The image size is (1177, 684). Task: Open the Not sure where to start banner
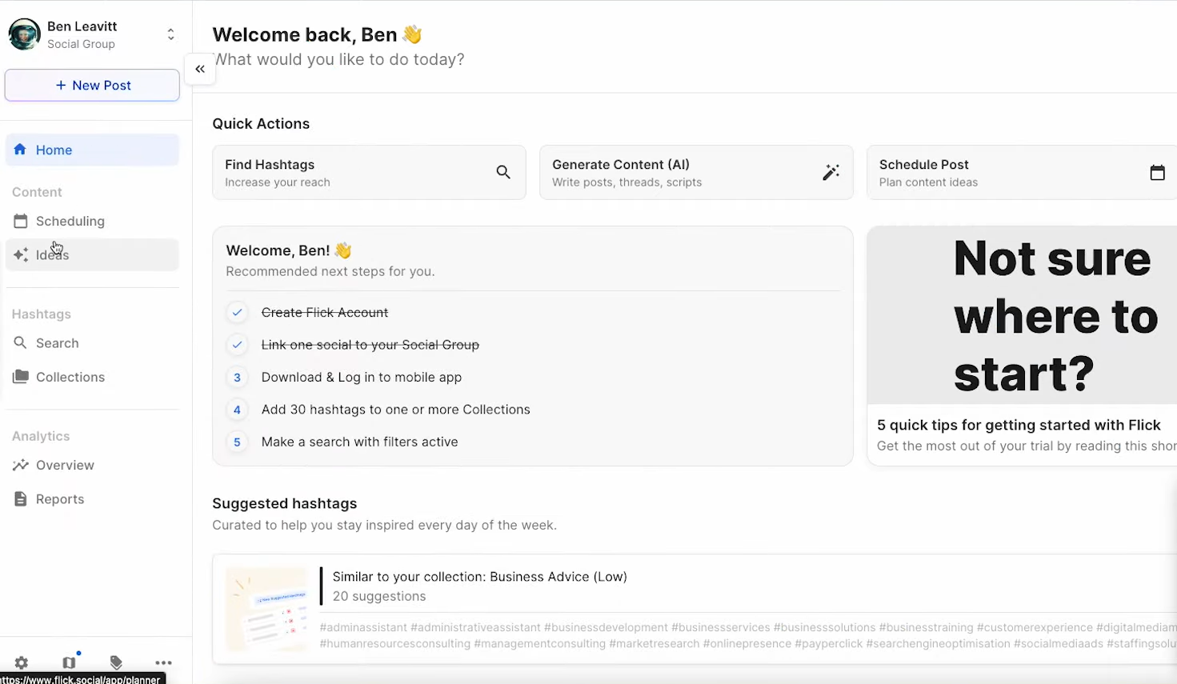click(x=1022, y=315)
